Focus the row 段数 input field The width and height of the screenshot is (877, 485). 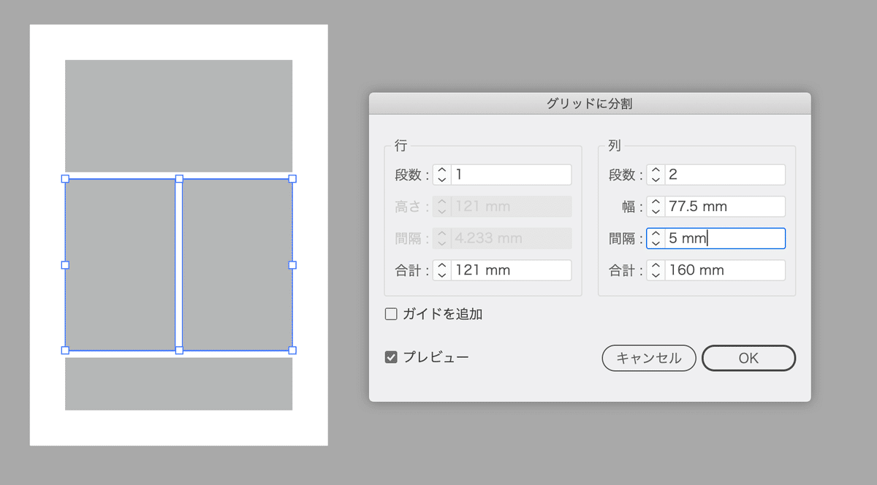click(511, 175)
